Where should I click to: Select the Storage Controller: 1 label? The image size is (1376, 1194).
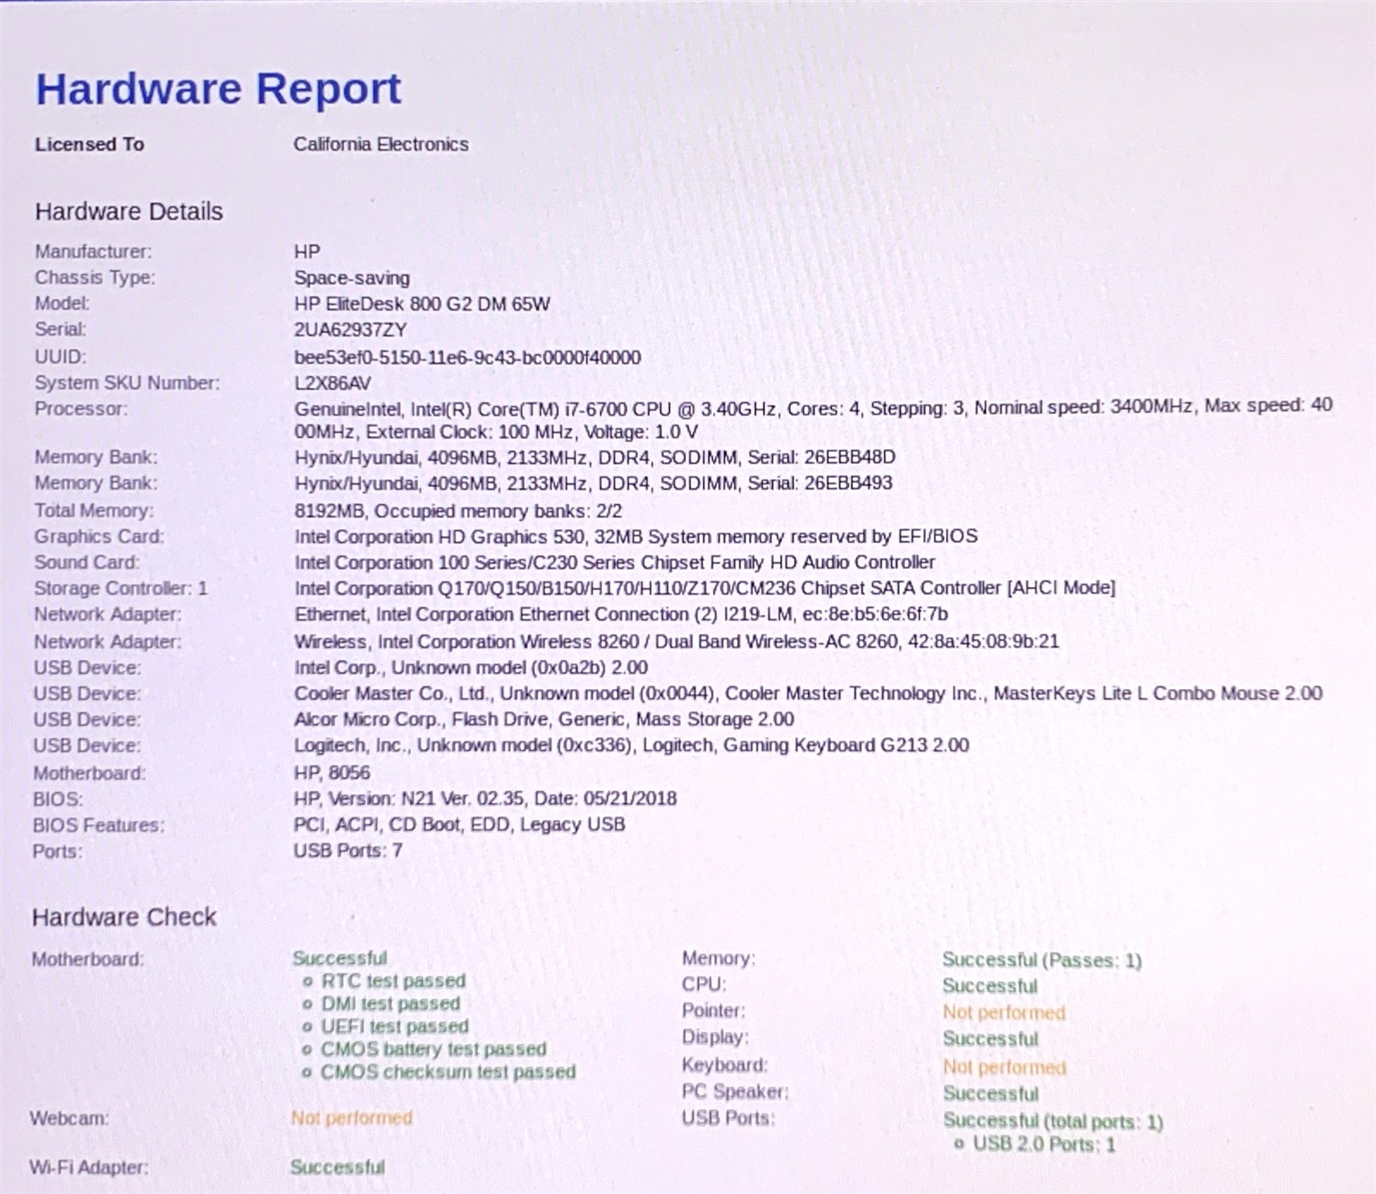(121, 588)
